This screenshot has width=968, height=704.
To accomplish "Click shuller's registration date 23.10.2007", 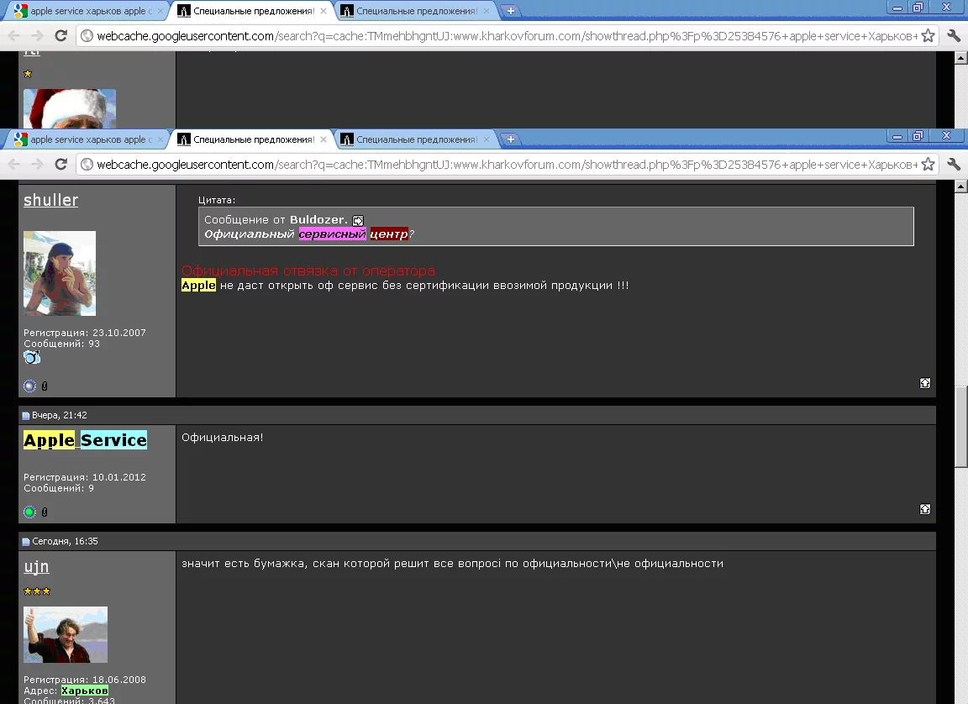I will click(x=119, y=333).
